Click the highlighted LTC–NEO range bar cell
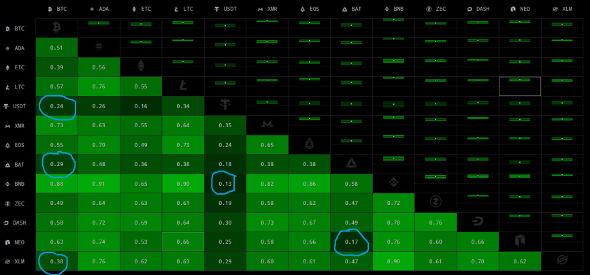The image size is (590, 275). tap(520, 86)
